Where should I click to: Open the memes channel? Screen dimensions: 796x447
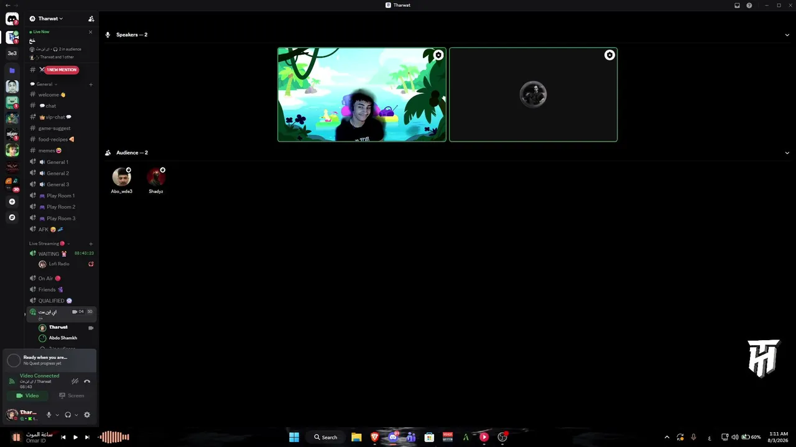click(61, 151)
